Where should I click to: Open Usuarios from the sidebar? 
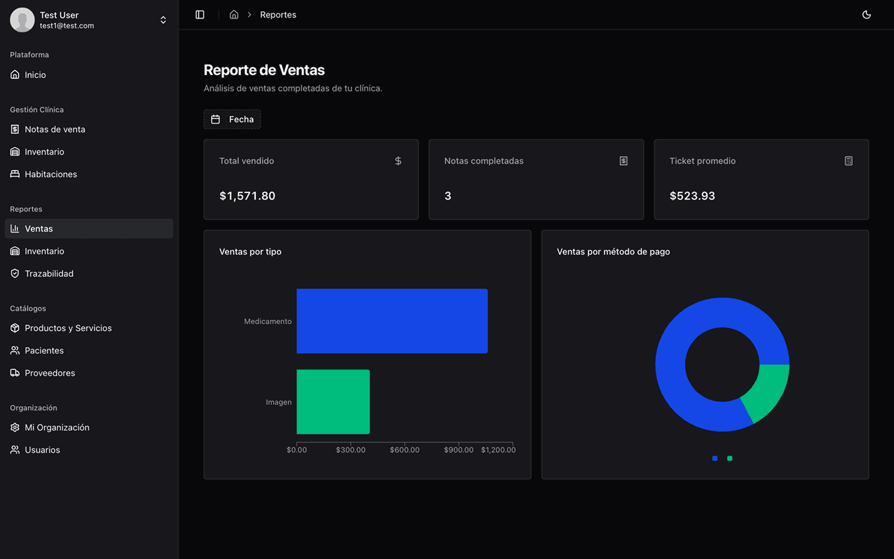(42, 450)
